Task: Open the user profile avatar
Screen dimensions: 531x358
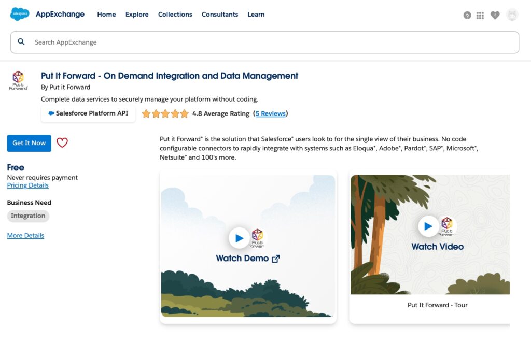Action: pos(512,15)
